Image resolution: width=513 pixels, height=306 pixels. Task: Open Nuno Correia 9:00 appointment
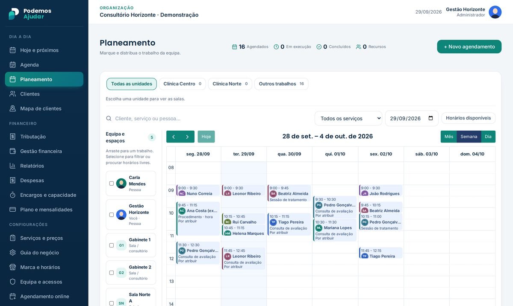pyautogui.click(x=198, y=190)
